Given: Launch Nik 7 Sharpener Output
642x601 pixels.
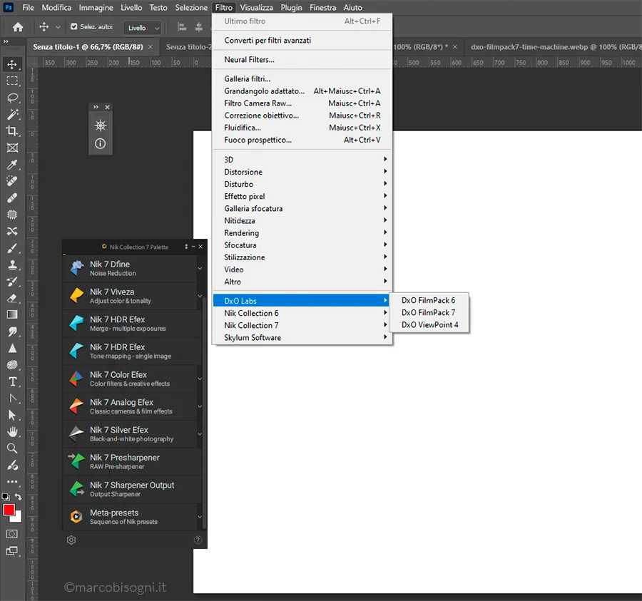Looking at the screenshot, I should (131, 489).
